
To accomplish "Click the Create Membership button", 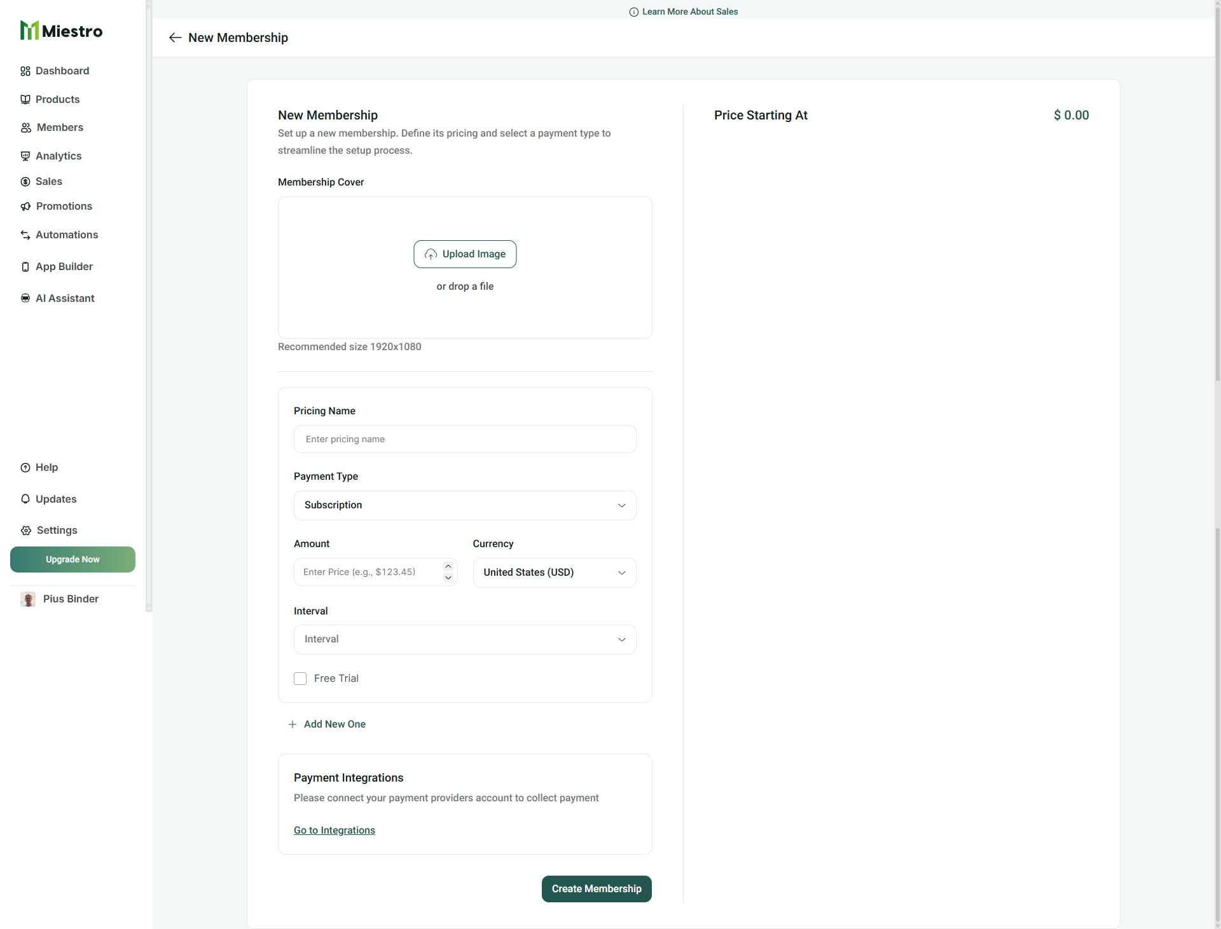I will [x=596, y=888].
